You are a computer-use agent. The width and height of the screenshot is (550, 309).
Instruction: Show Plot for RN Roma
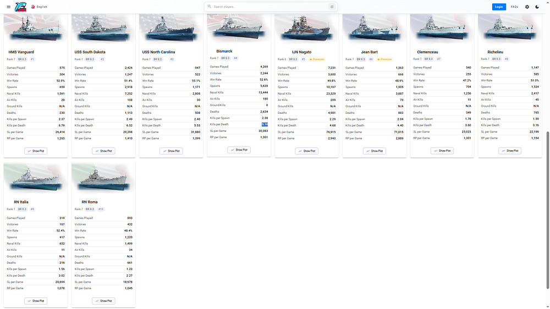click(103, 301)
